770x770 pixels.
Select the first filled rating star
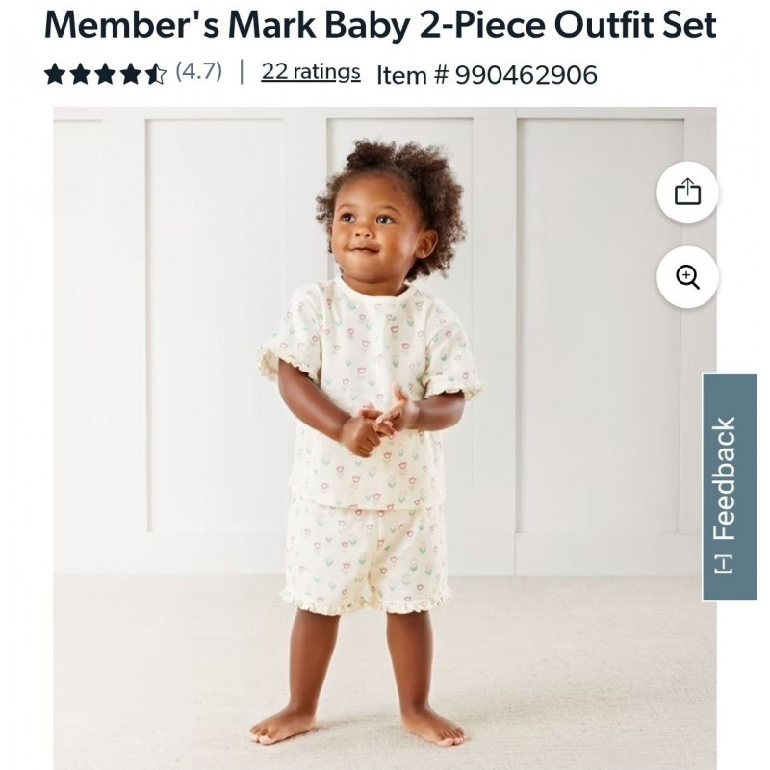click(x=55, y=74)
